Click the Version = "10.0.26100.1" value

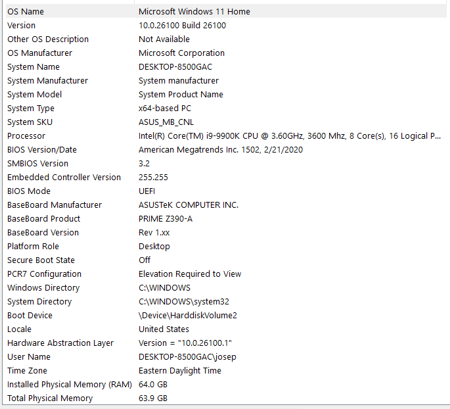pos(185,343)
